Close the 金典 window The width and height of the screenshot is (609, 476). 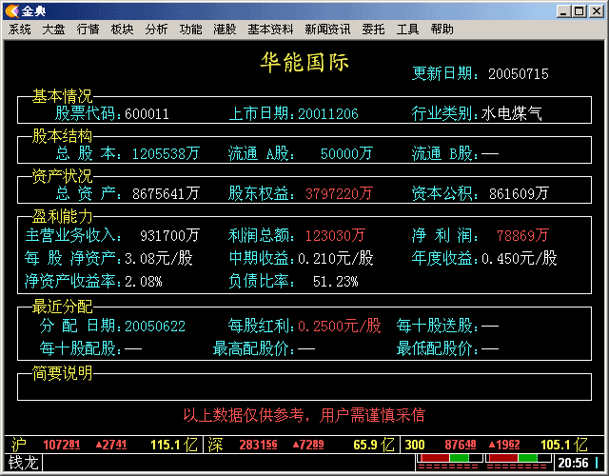pyautogui.click(x=597, y=11)
